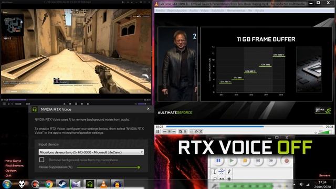Screen dimensions: 336x189
Task: Open Options in the game menu
Action: tap(11, 171)
